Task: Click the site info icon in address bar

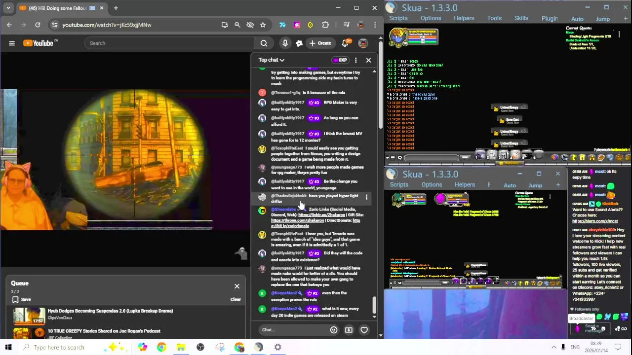Action: (x=55, y=25)
